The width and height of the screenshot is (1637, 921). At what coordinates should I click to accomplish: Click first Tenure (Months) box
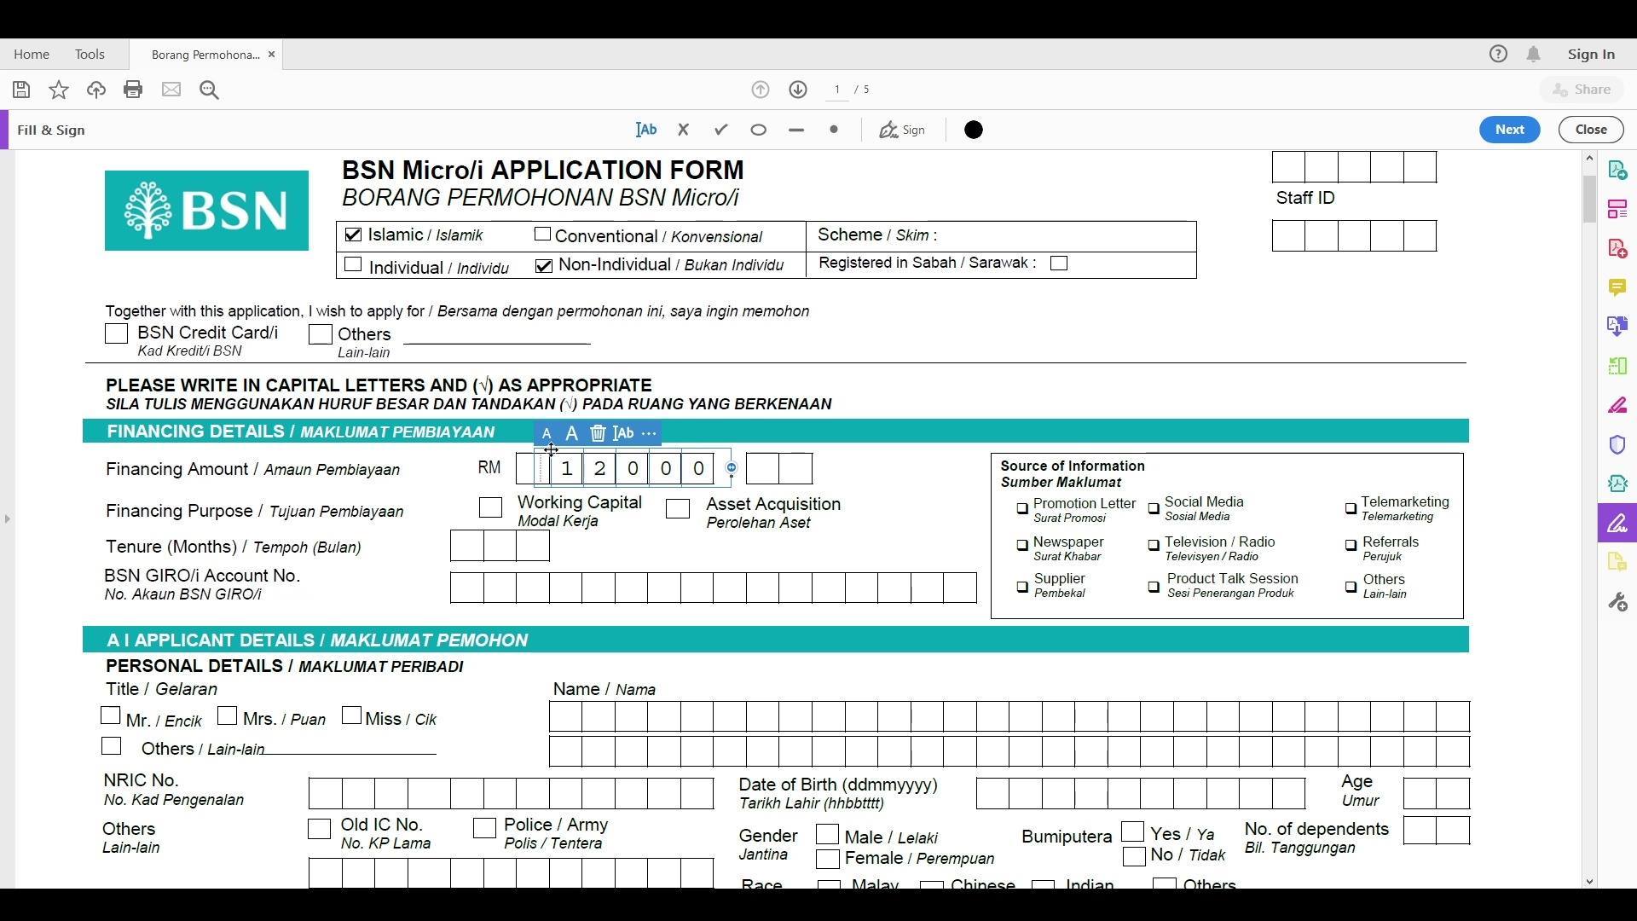tap(467, 546)
